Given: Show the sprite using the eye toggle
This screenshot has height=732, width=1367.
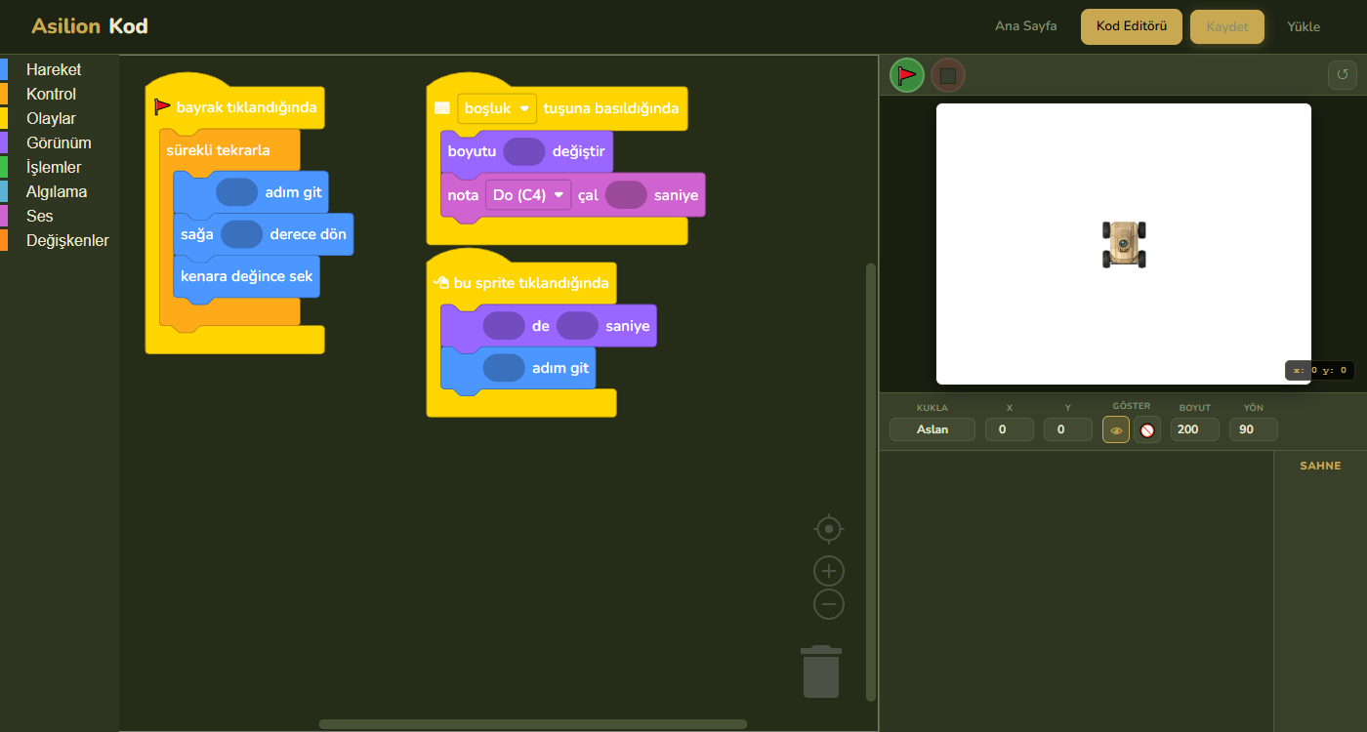Looking at the screenshot, I should (x=1116, y=429).
